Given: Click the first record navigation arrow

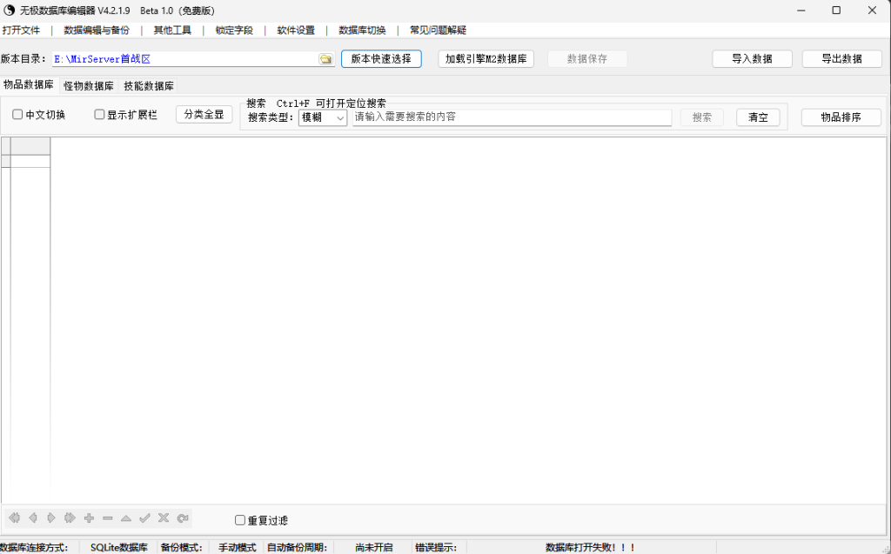Looking at the screenshot, I should click(x=14, y=518).
